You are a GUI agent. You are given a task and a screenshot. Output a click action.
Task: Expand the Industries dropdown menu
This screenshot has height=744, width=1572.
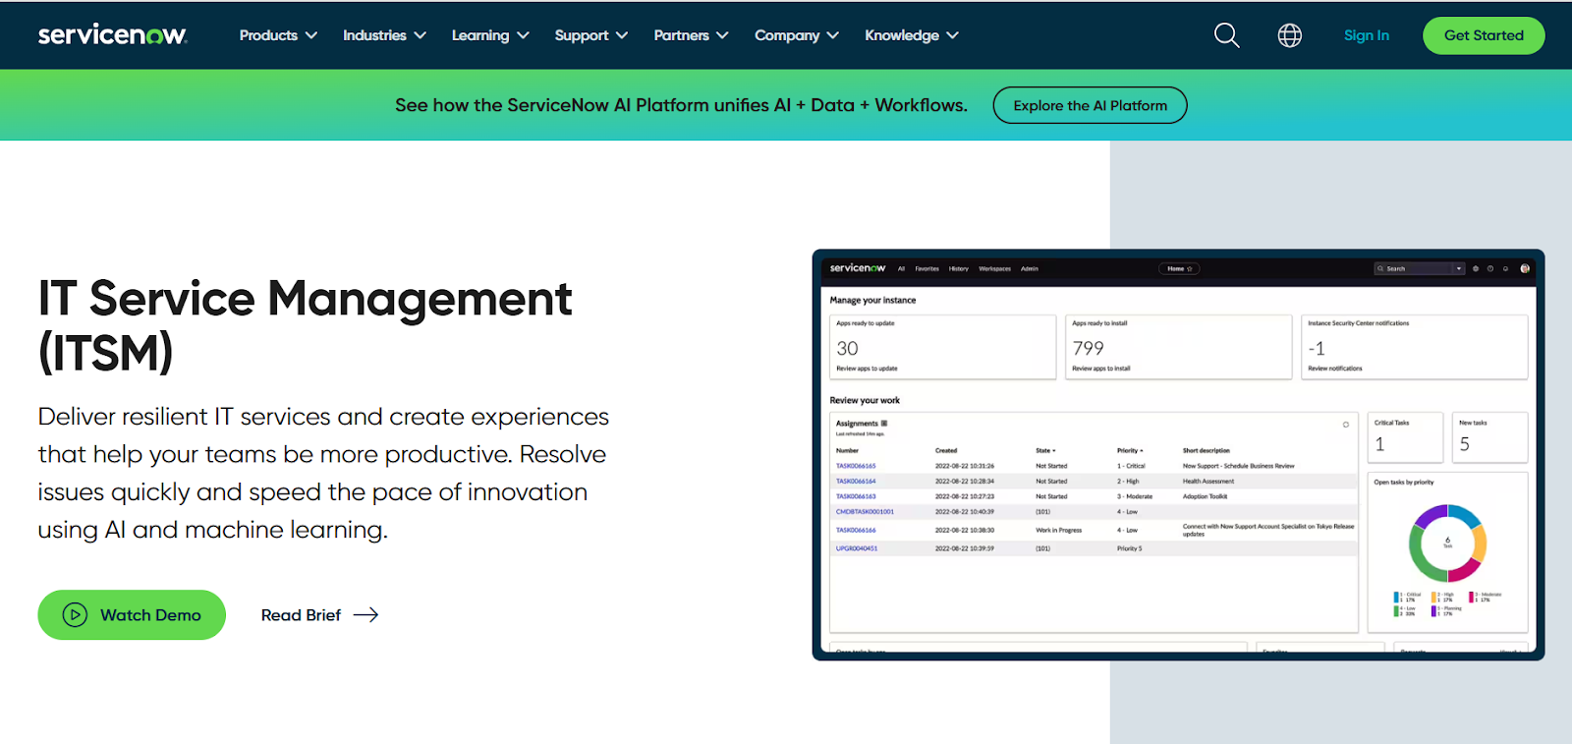(x=384, y=35)
